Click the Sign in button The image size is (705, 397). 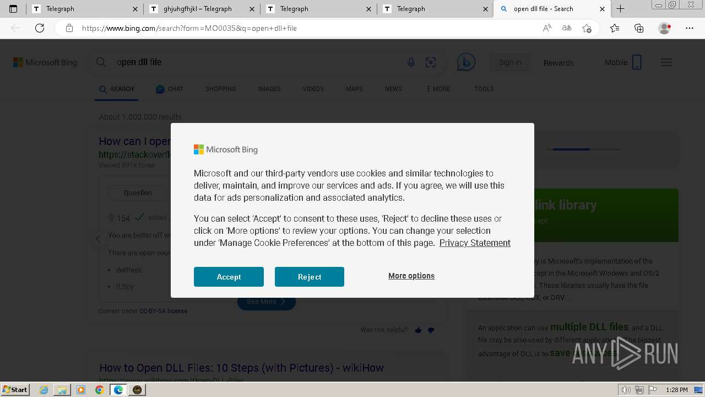point(510,62)
